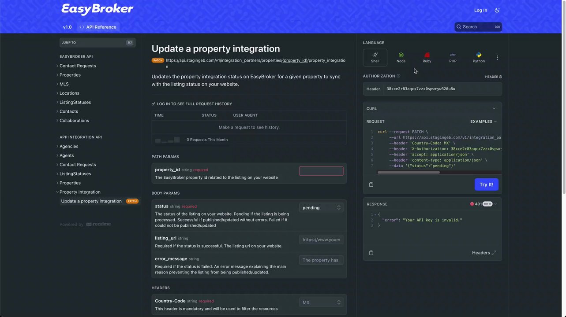Click the v1.0 version selector
This screenshot has width=566, height=317.
67,27
